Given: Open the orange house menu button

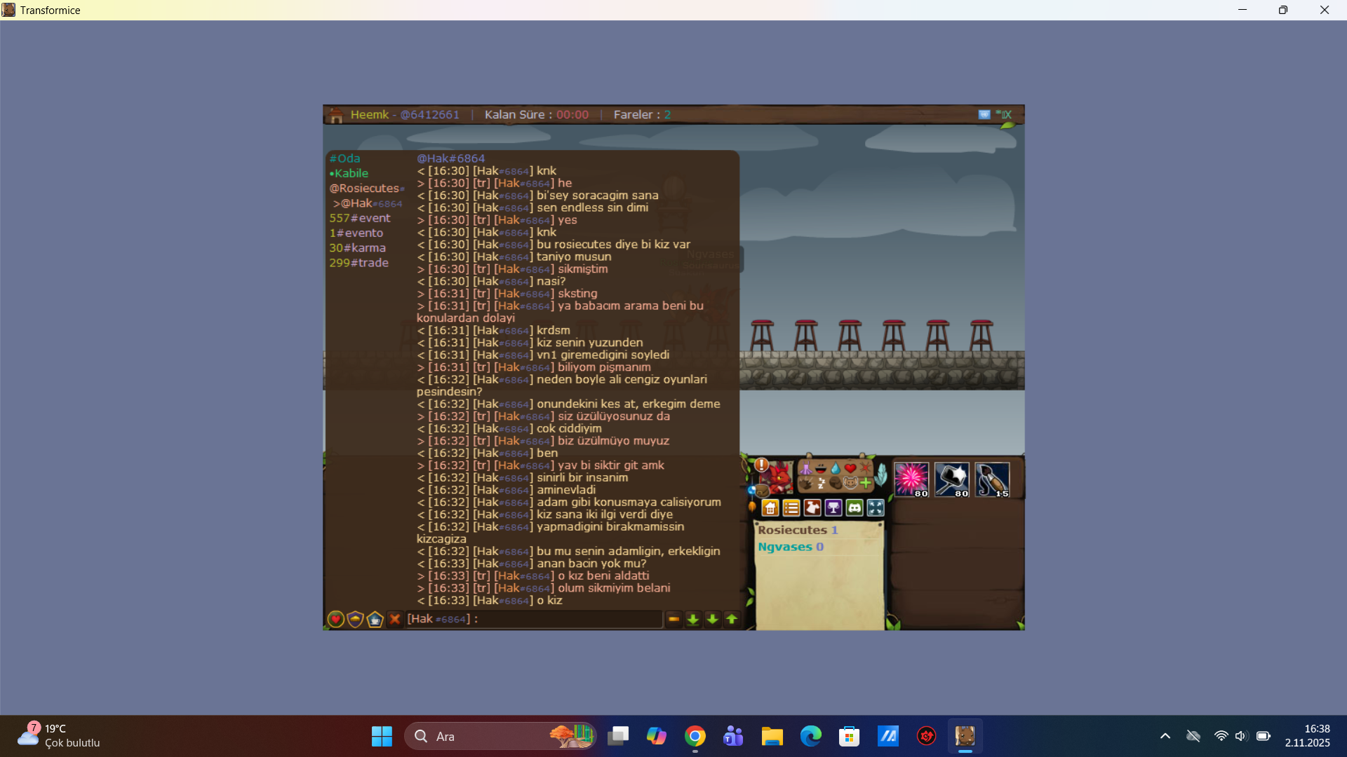Looking at the screenshot, I should pos(770,508).
